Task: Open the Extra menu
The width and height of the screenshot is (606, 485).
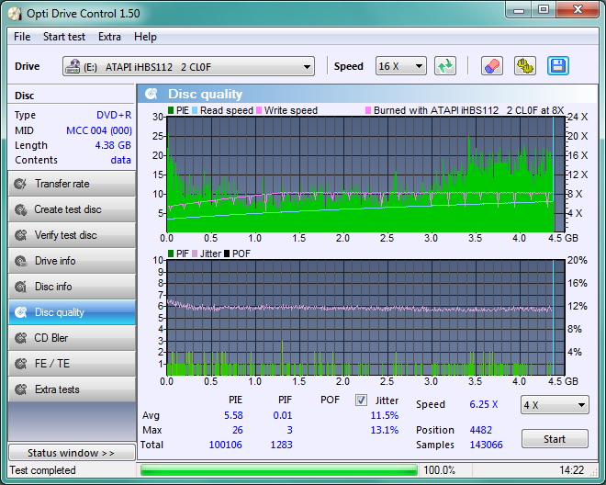Action: tap(109, 37)
